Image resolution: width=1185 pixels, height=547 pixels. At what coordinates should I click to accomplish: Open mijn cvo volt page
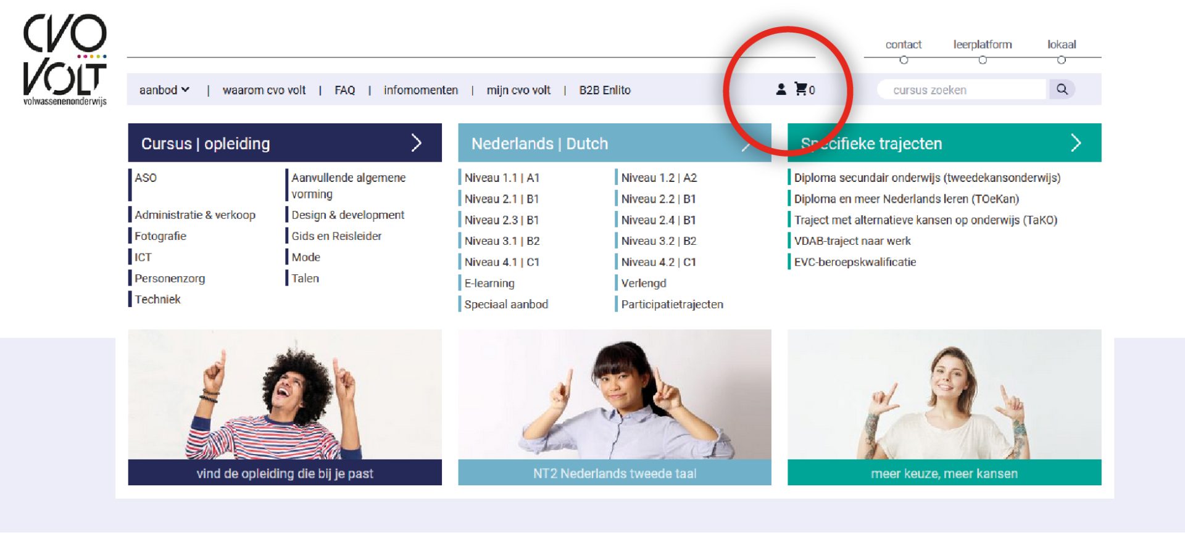(518, 90)
